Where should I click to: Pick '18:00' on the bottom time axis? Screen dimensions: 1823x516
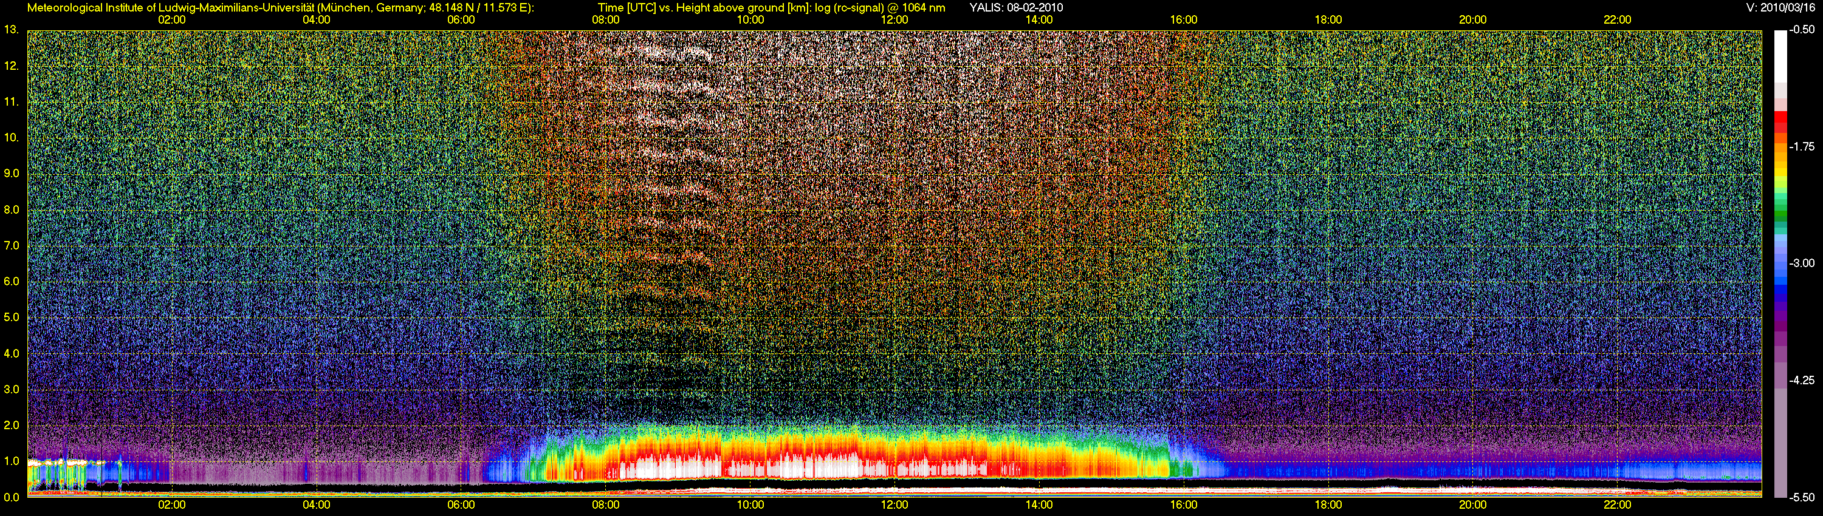coord(1328,504)
